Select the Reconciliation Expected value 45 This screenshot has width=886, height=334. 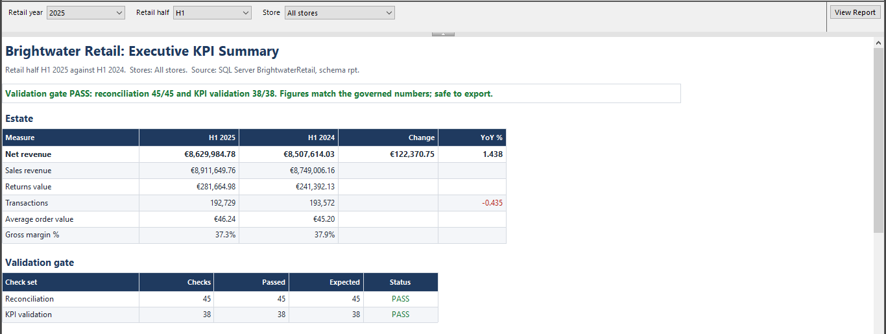356,299
